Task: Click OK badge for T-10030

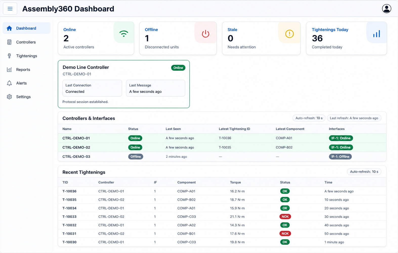Action: point(285,242)
